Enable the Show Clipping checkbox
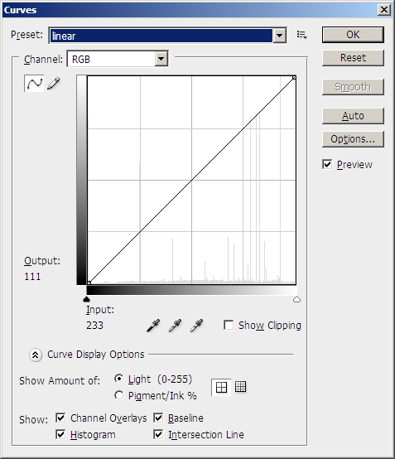This screenshot has height=459, width=395. click(229, 325)
